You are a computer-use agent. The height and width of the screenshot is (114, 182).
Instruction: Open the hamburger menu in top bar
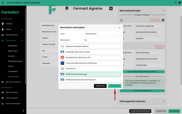(3, 3)
